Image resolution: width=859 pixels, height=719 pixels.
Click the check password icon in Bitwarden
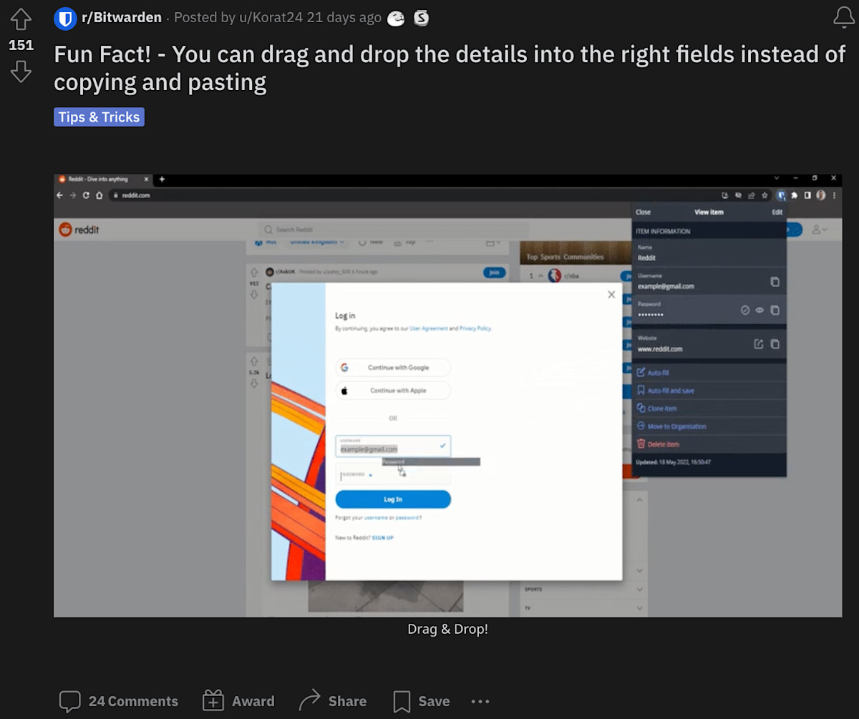744,310
